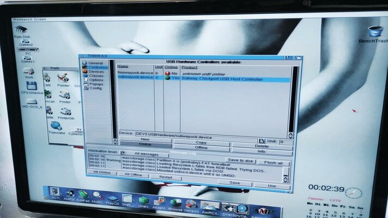Open the Ram Disk icon
Viewport: 388px width, 218px height.
21,29
